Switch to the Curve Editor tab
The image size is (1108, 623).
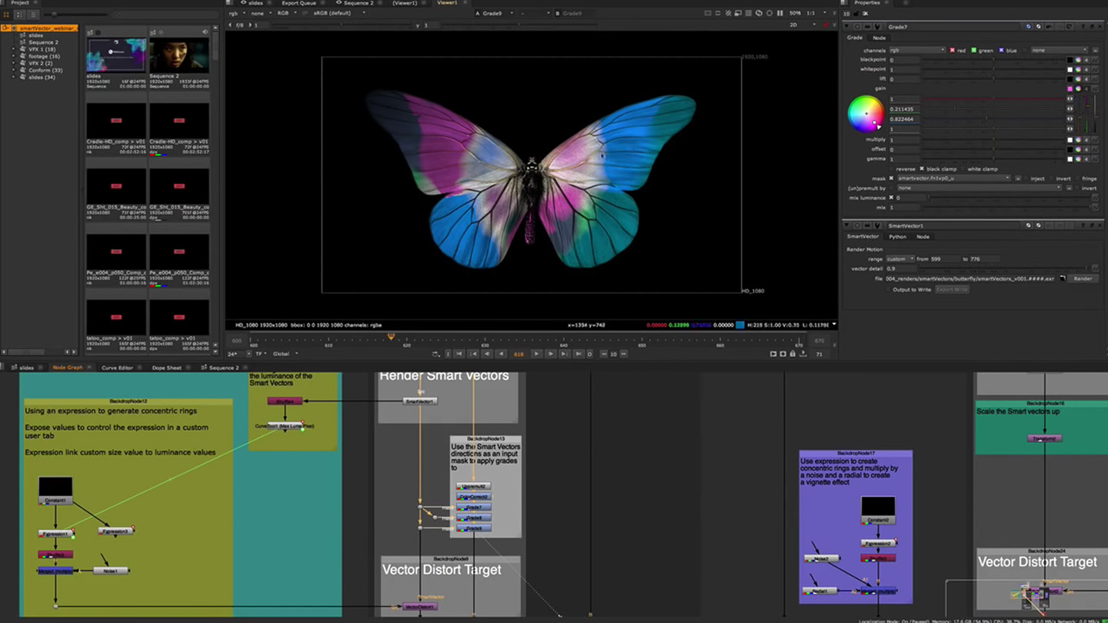tap(117, 368)
